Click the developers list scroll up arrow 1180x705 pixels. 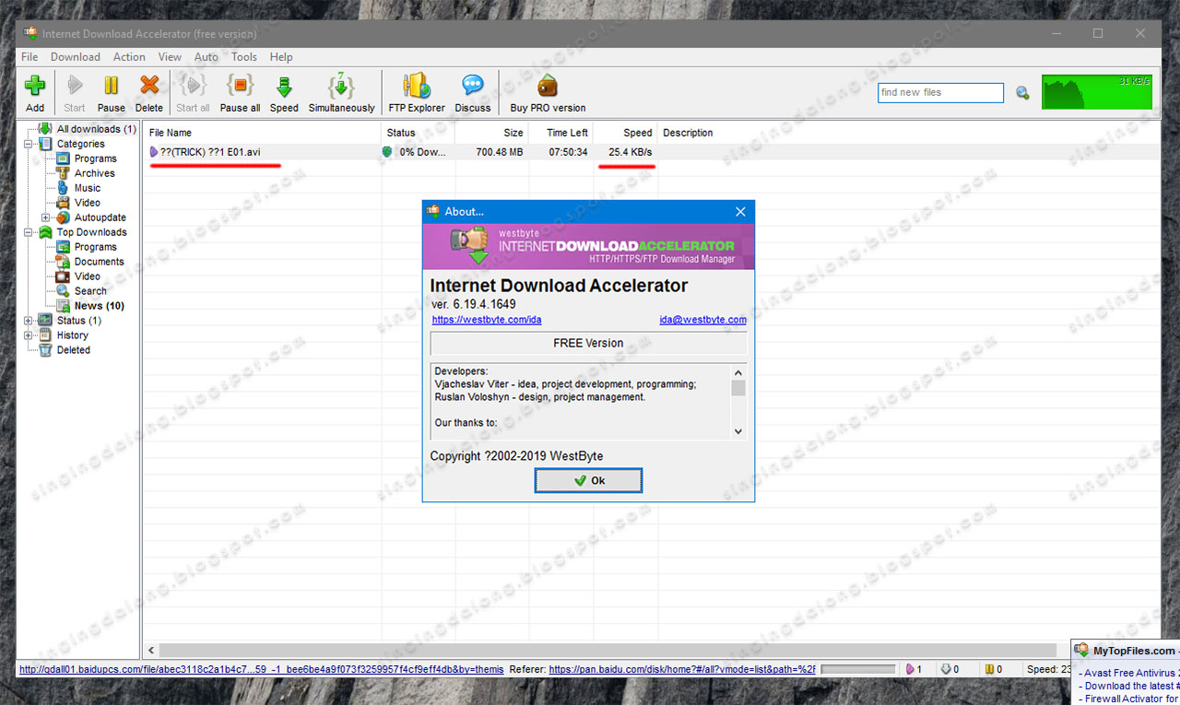[x=738, y=372]
